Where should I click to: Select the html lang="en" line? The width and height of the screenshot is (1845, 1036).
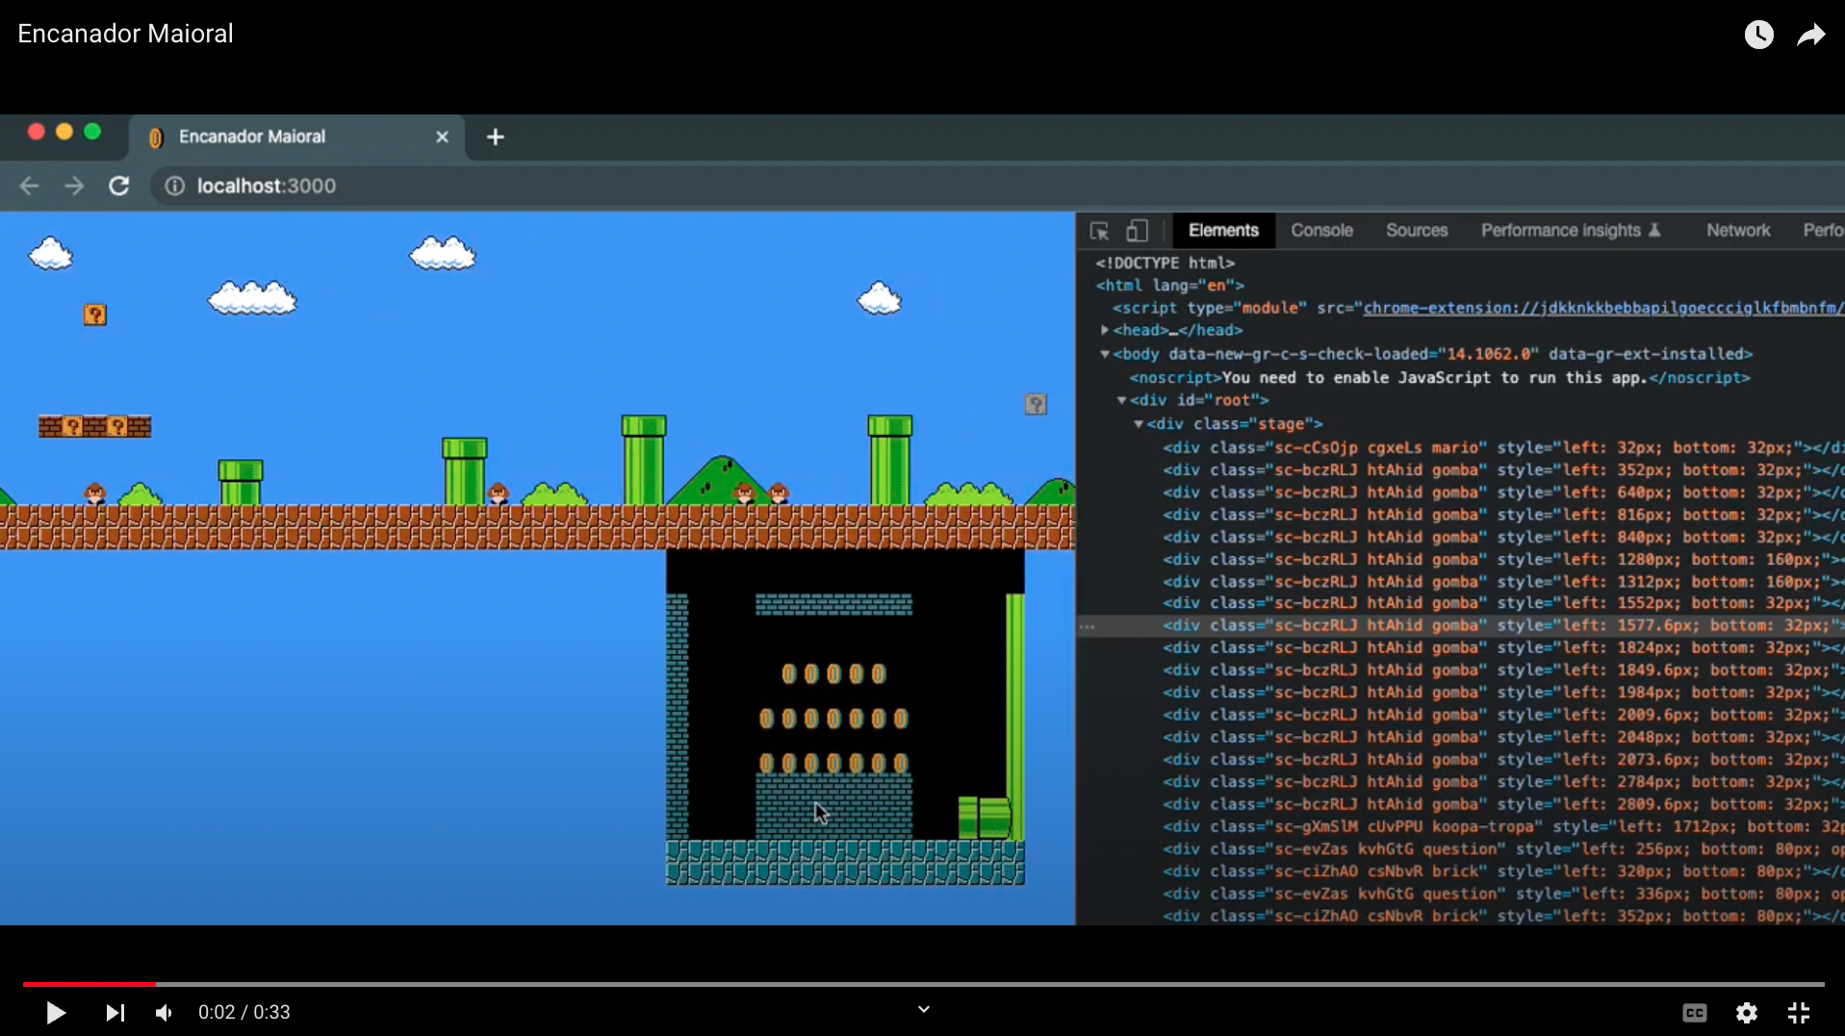coord(1169,285)
